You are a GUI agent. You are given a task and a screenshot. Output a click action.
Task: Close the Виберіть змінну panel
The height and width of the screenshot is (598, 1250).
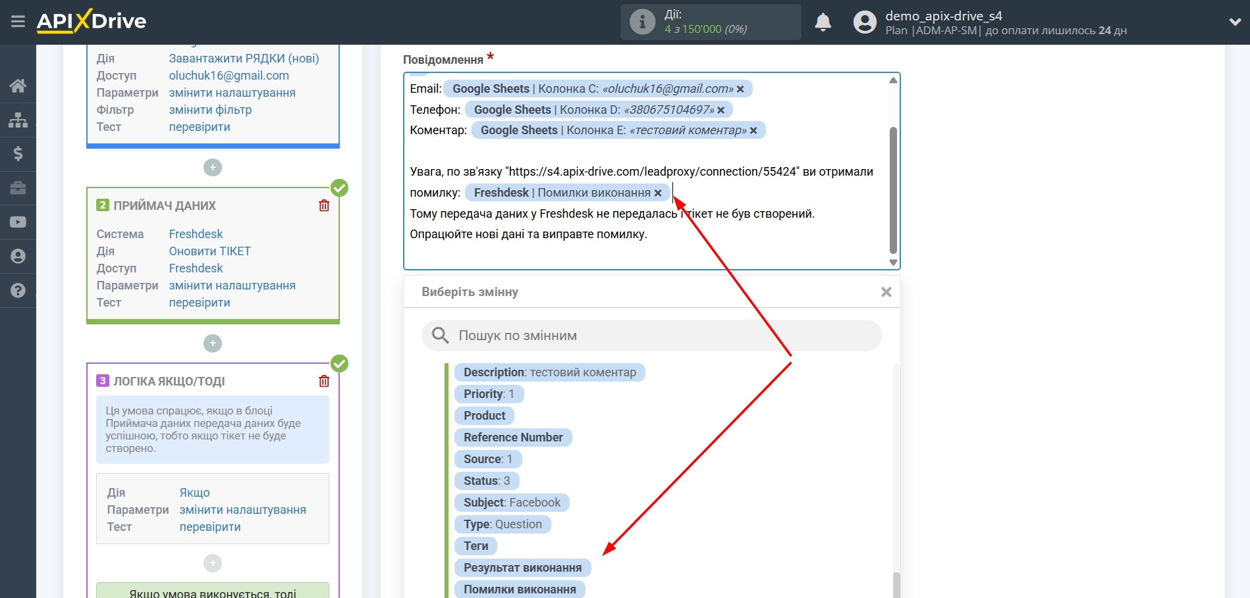tap(886, 291)
